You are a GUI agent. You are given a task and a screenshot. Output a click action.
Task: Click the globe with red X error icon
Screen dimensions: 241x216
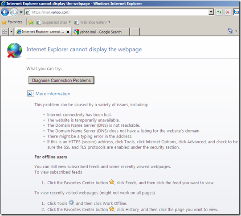[x=14, y=50]
